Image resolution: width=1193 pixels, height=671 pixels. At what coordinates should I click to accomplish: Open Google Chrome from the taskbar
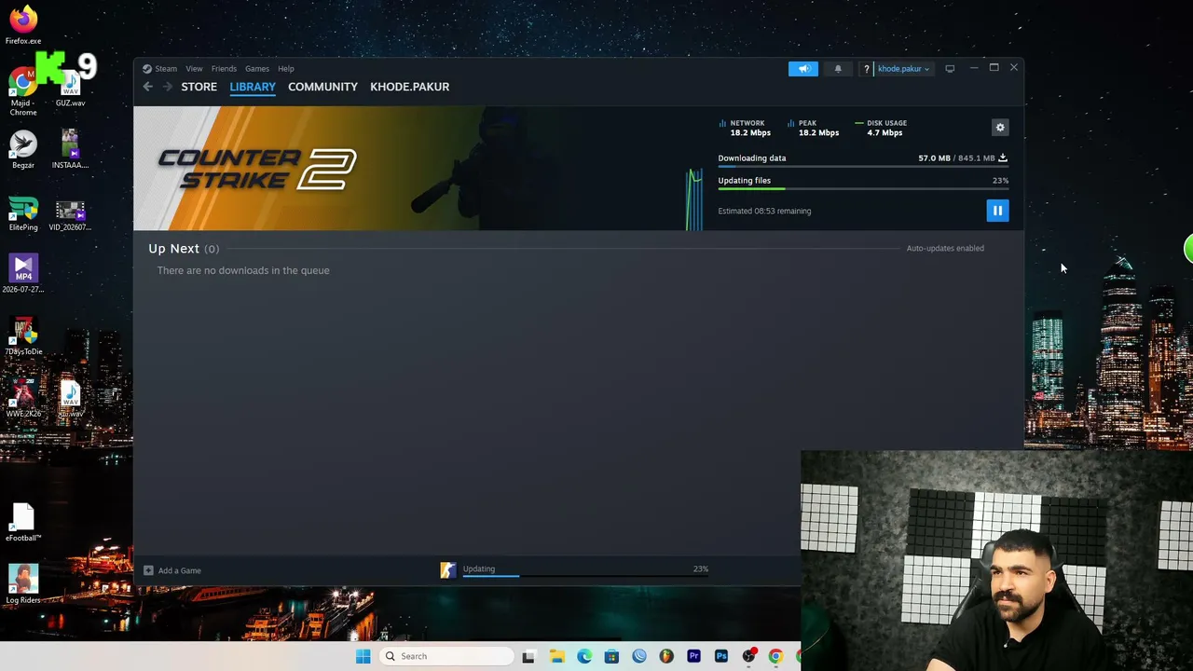775,656
